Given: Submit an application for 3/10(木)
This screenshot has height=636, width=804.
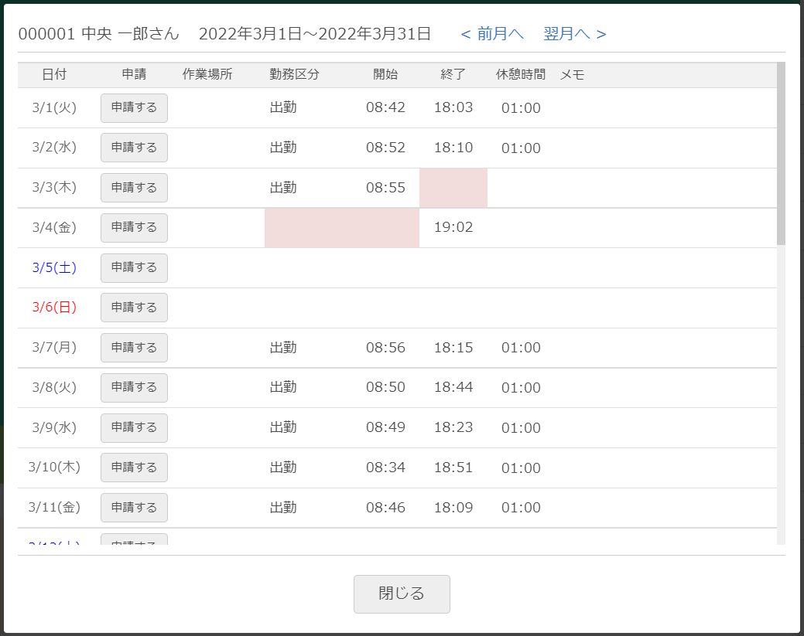Looking at the screenshot, I should point(134,468).
